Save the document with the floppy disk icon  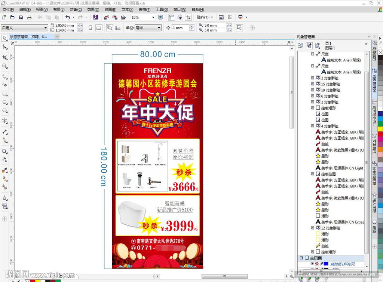point(21,17)
